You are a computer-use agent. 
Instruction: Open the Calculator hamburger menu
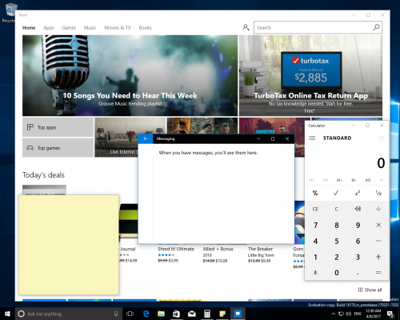tap(312, 138)
